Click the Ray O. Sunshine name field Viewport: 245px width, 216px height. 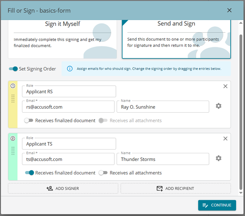pyautogui.click(x=163, y=107)
